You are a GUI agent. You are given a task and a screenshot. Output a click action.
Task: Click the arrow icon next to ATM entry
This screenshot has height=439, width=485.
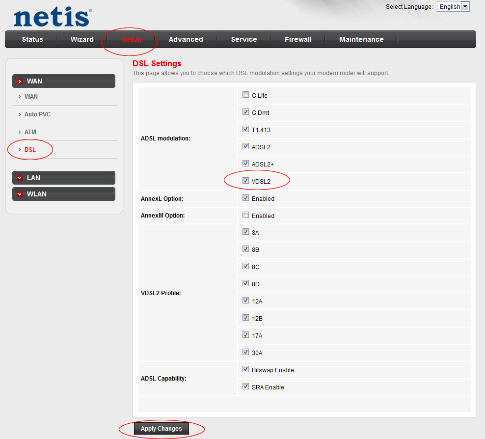[x=20, y=132]
